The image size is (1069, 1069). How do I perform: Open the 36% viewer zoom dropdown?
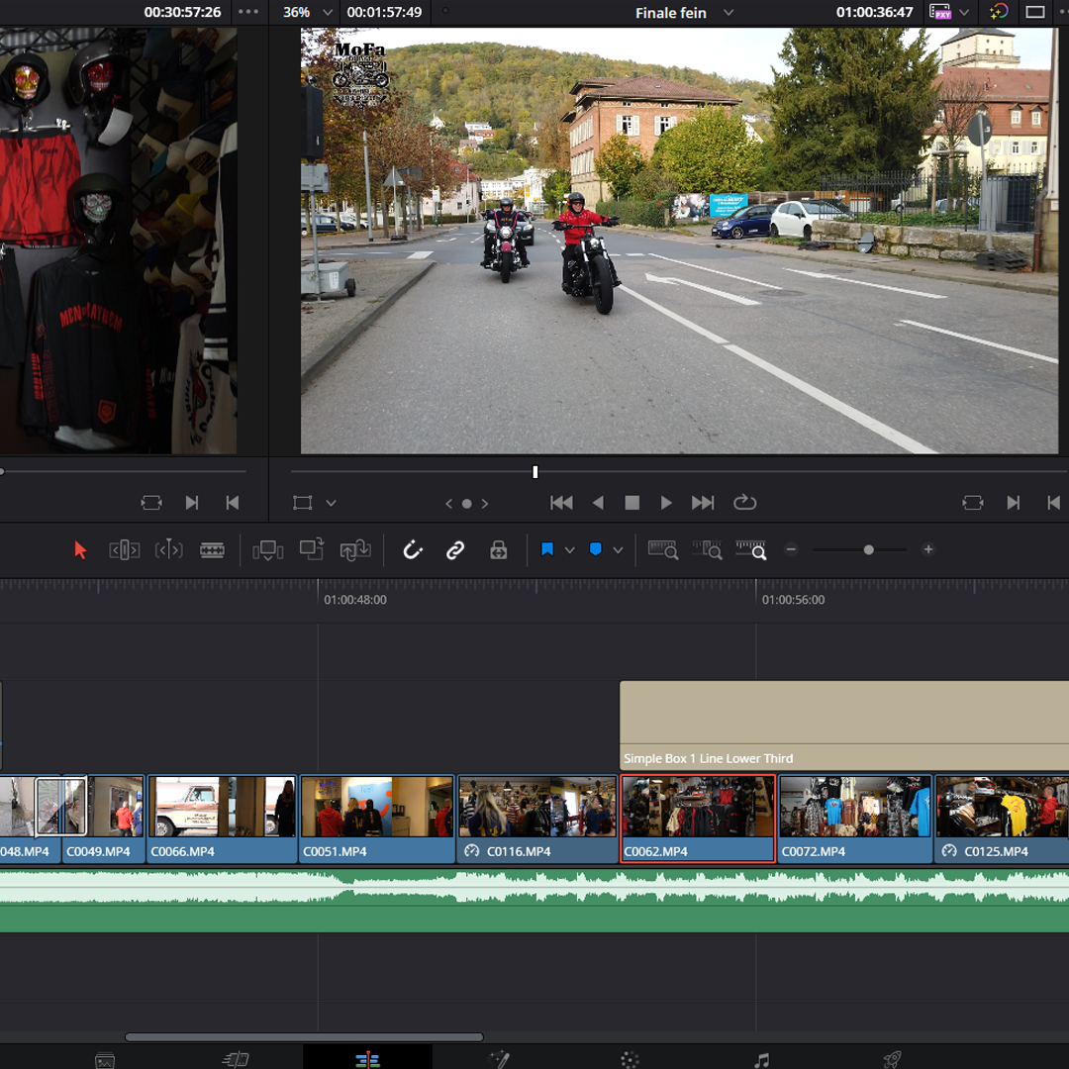pyautogui.click(x=309, y=12)
